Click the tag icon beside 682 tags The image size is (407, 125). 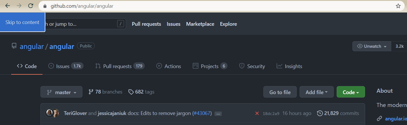131,92
